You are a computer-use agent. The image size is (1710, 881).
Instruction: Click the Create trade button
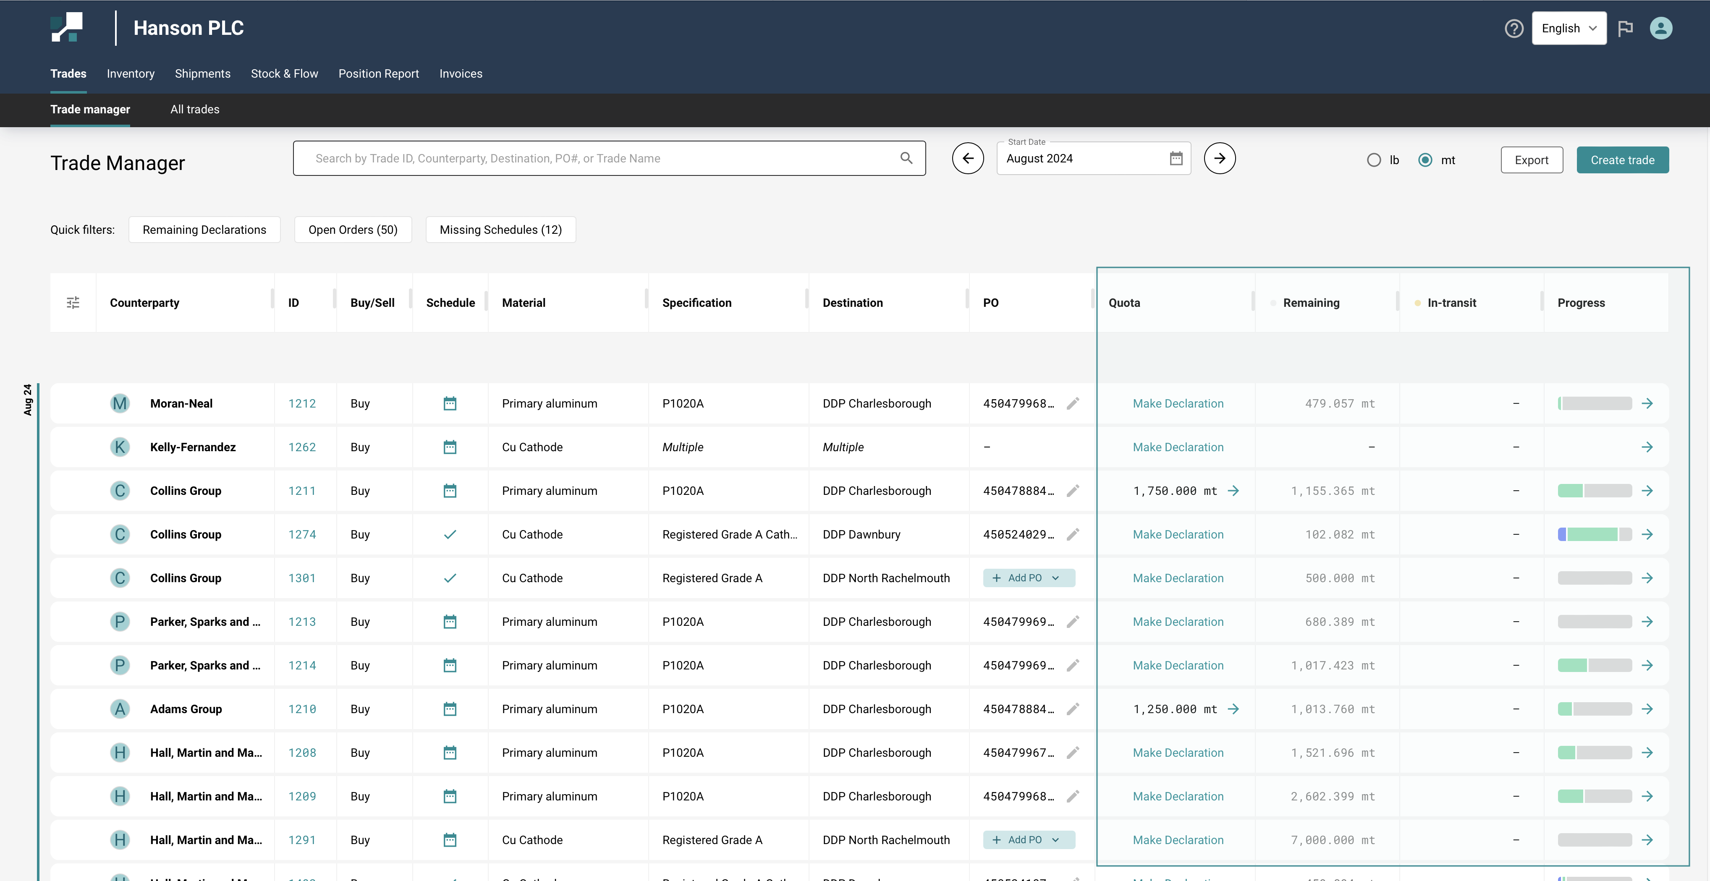click(x=1622, y=160)
